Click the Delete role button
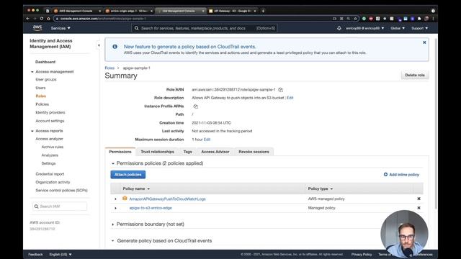 tap(415, 75)
